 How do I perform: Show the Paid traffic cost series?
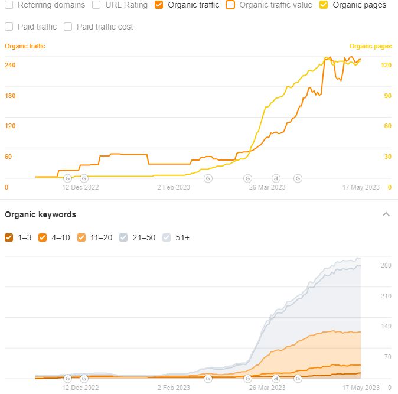(x=68, y=27)
